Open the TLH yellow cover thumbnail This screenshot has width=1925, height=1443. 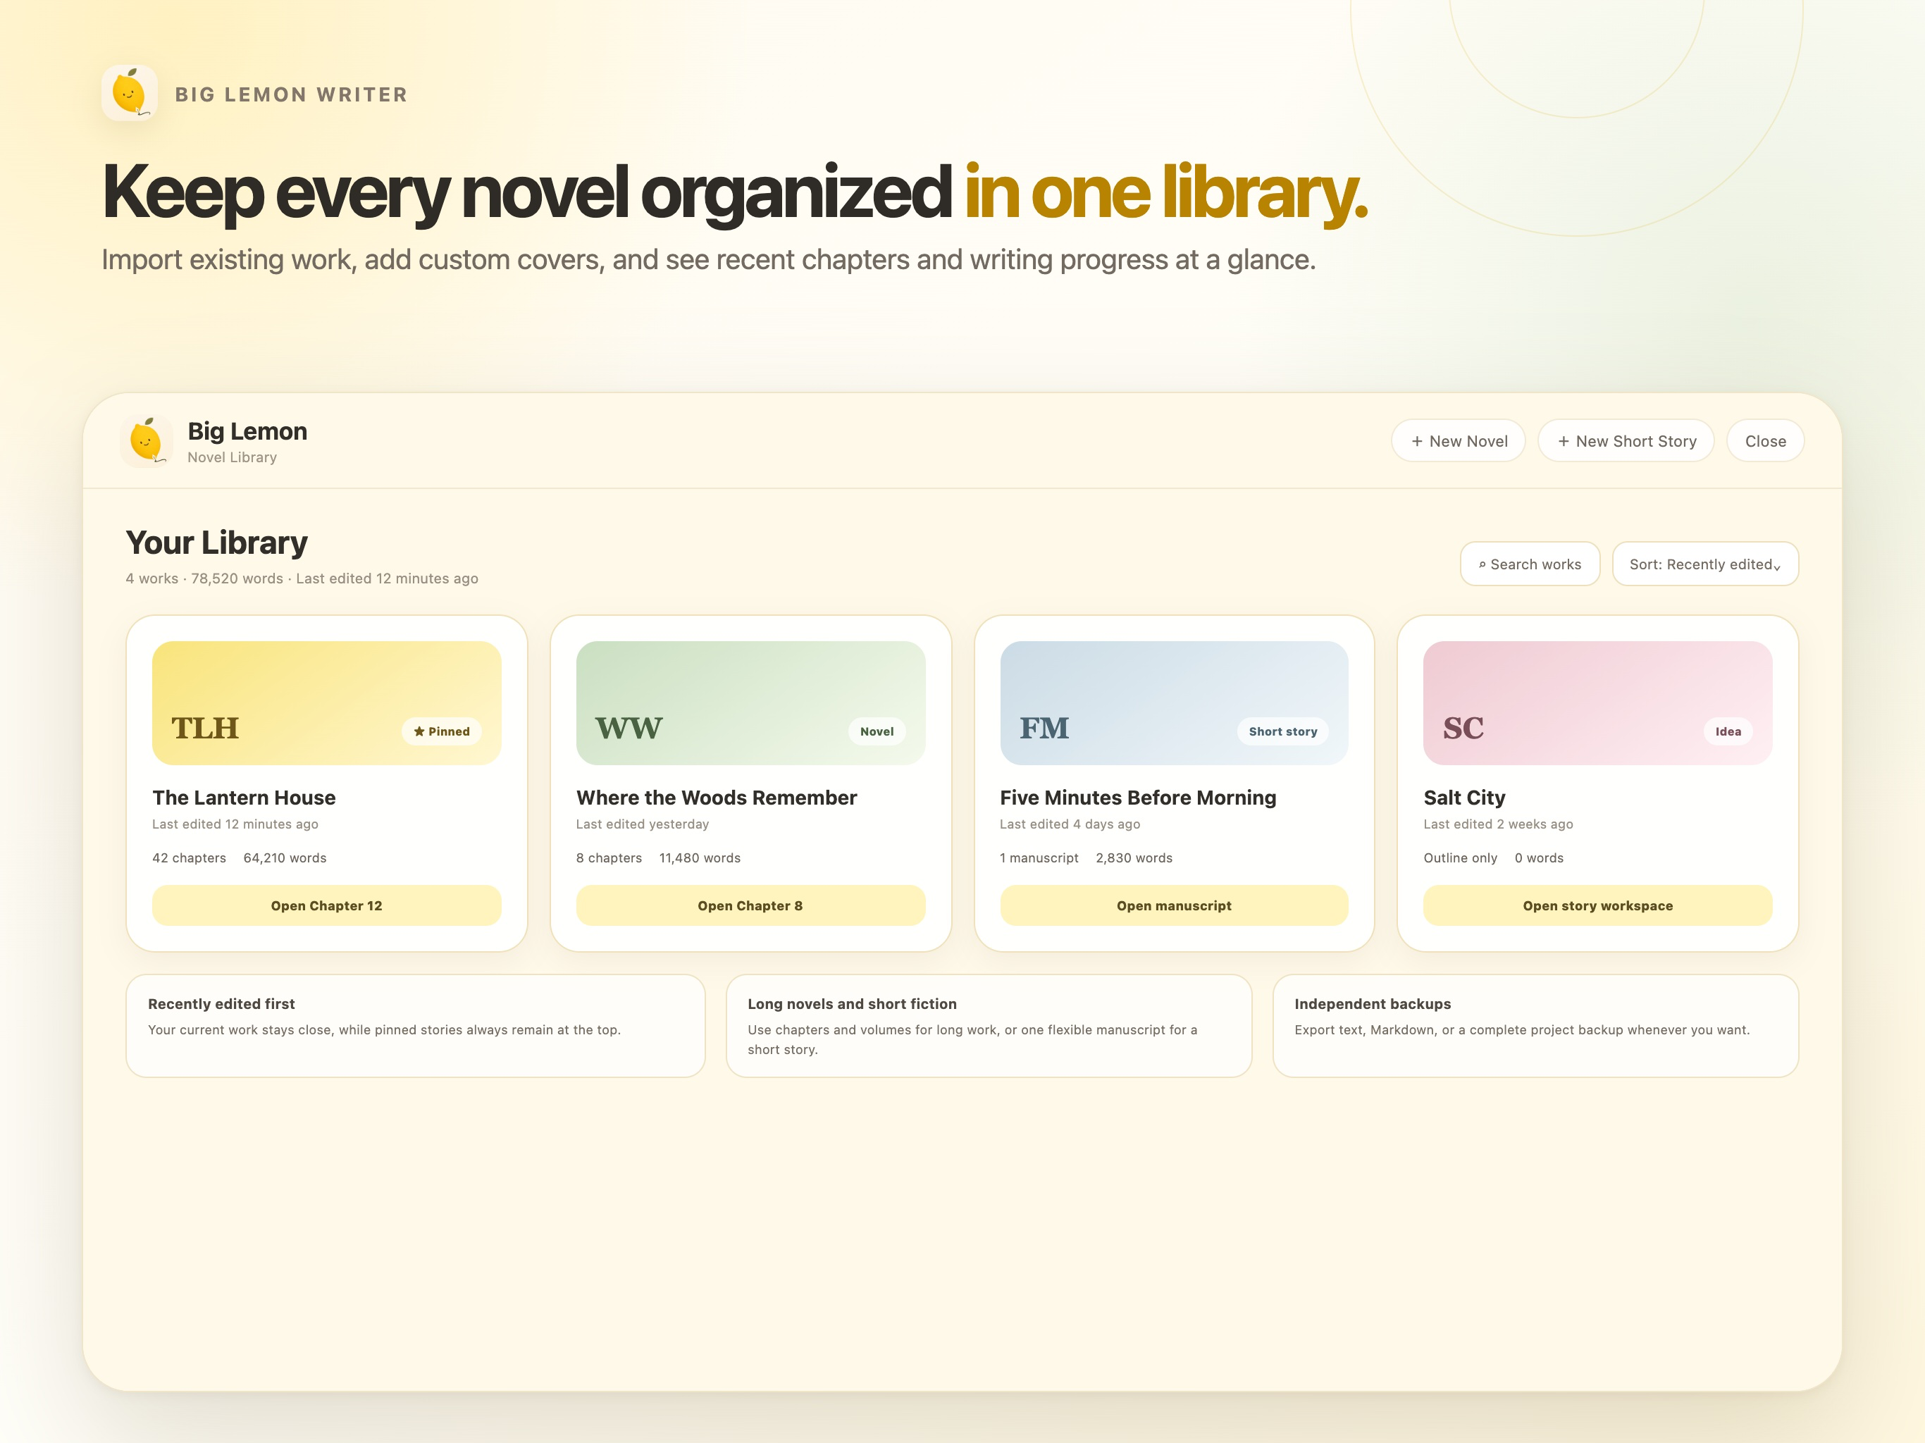[326, 703]
